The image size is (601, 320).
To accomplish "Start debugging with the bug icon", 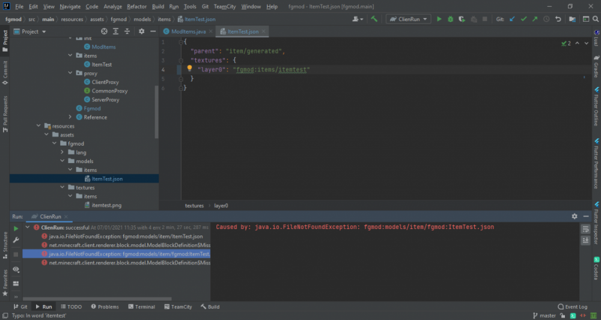I will pos(450,19).
